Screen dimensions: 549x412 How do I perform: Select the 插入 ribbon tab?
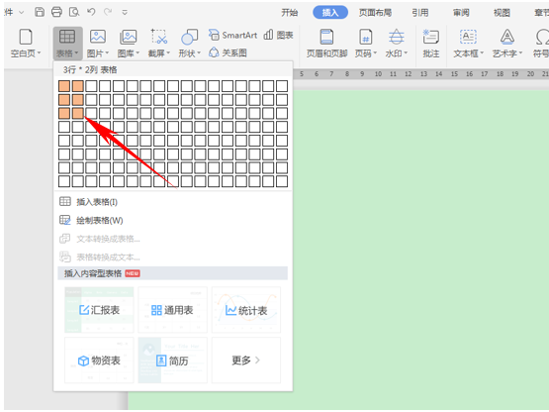pos(330,13)
